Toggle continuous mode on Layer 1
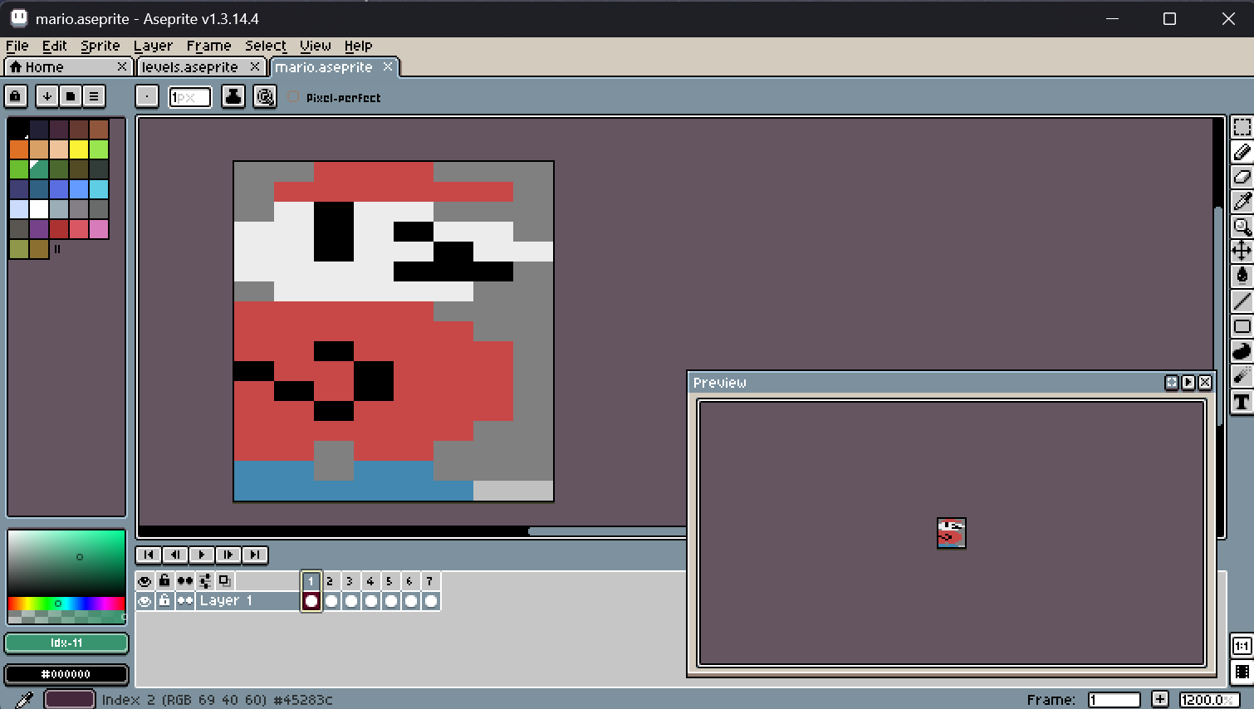1254x709 pixels. click(x=184, y=601)
